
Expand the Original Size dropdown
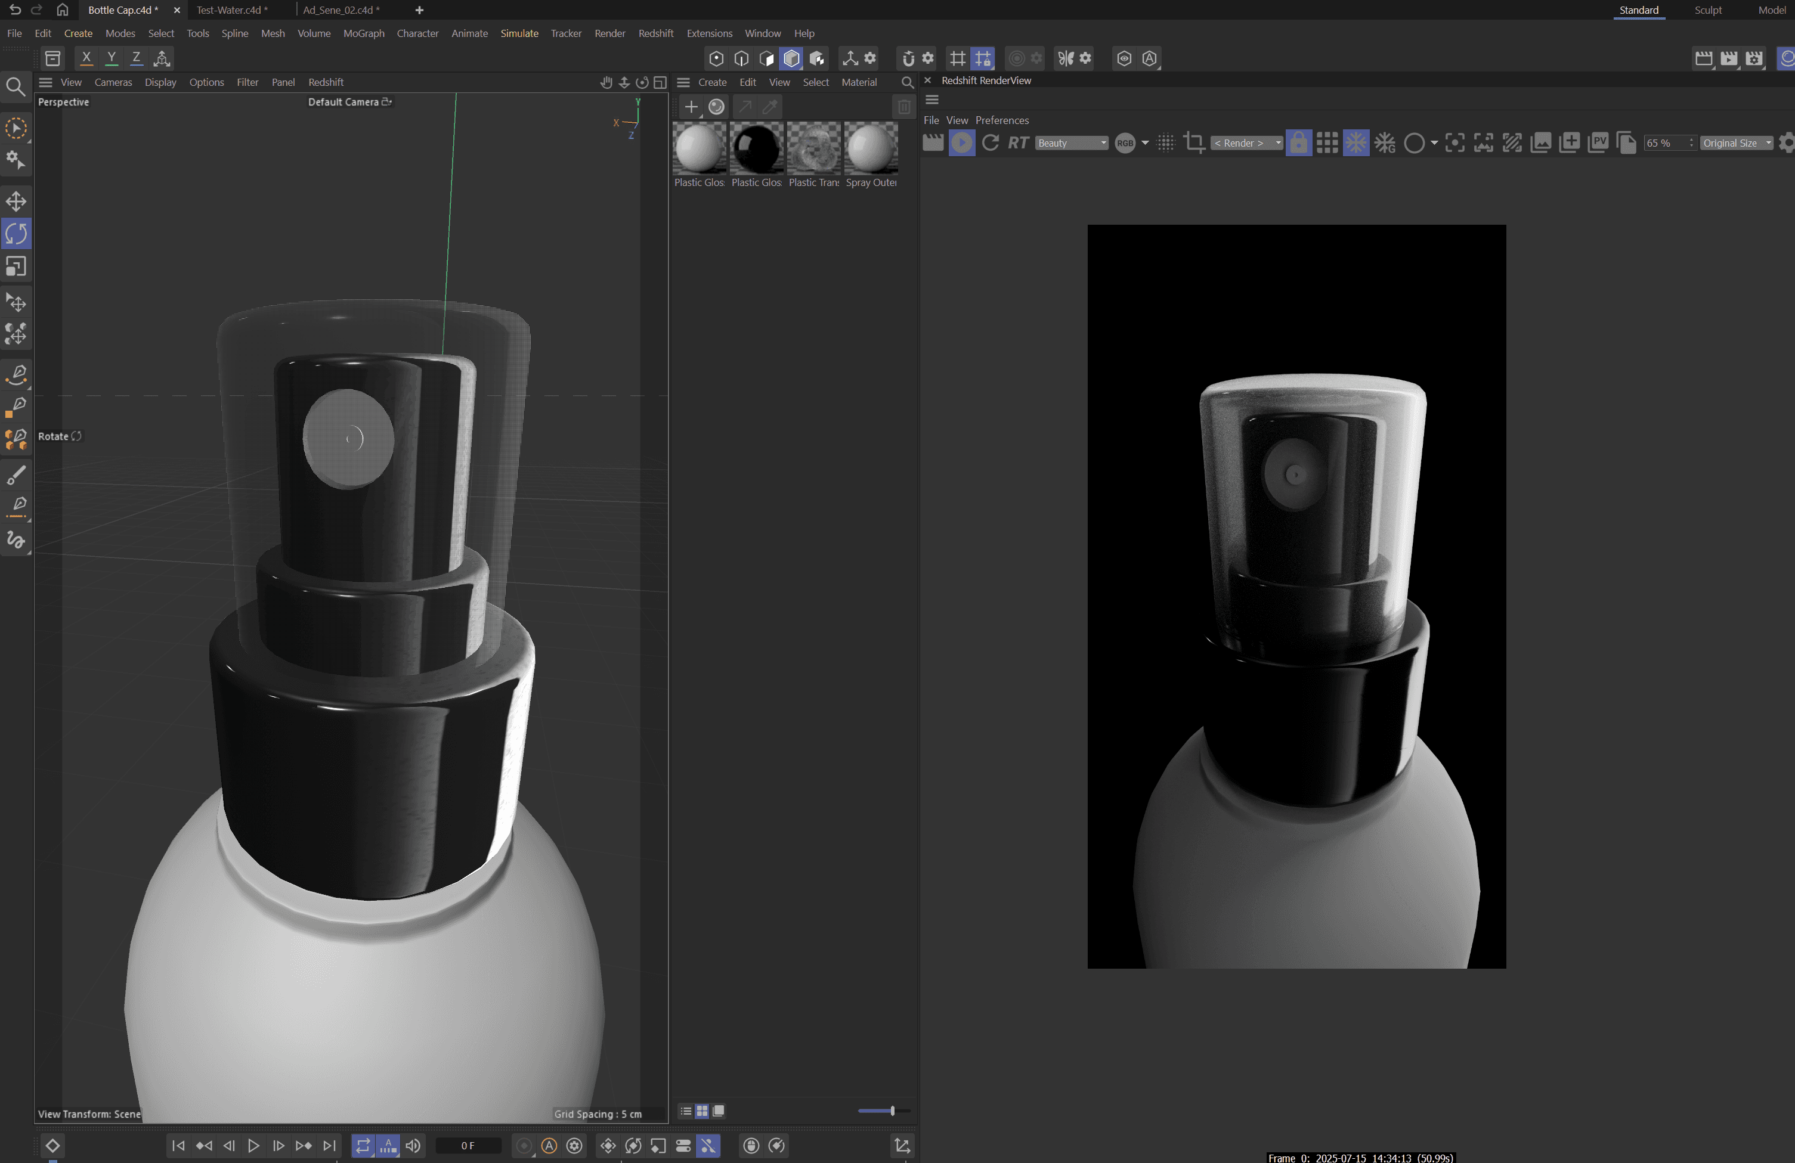click(x=1736, y=143)
